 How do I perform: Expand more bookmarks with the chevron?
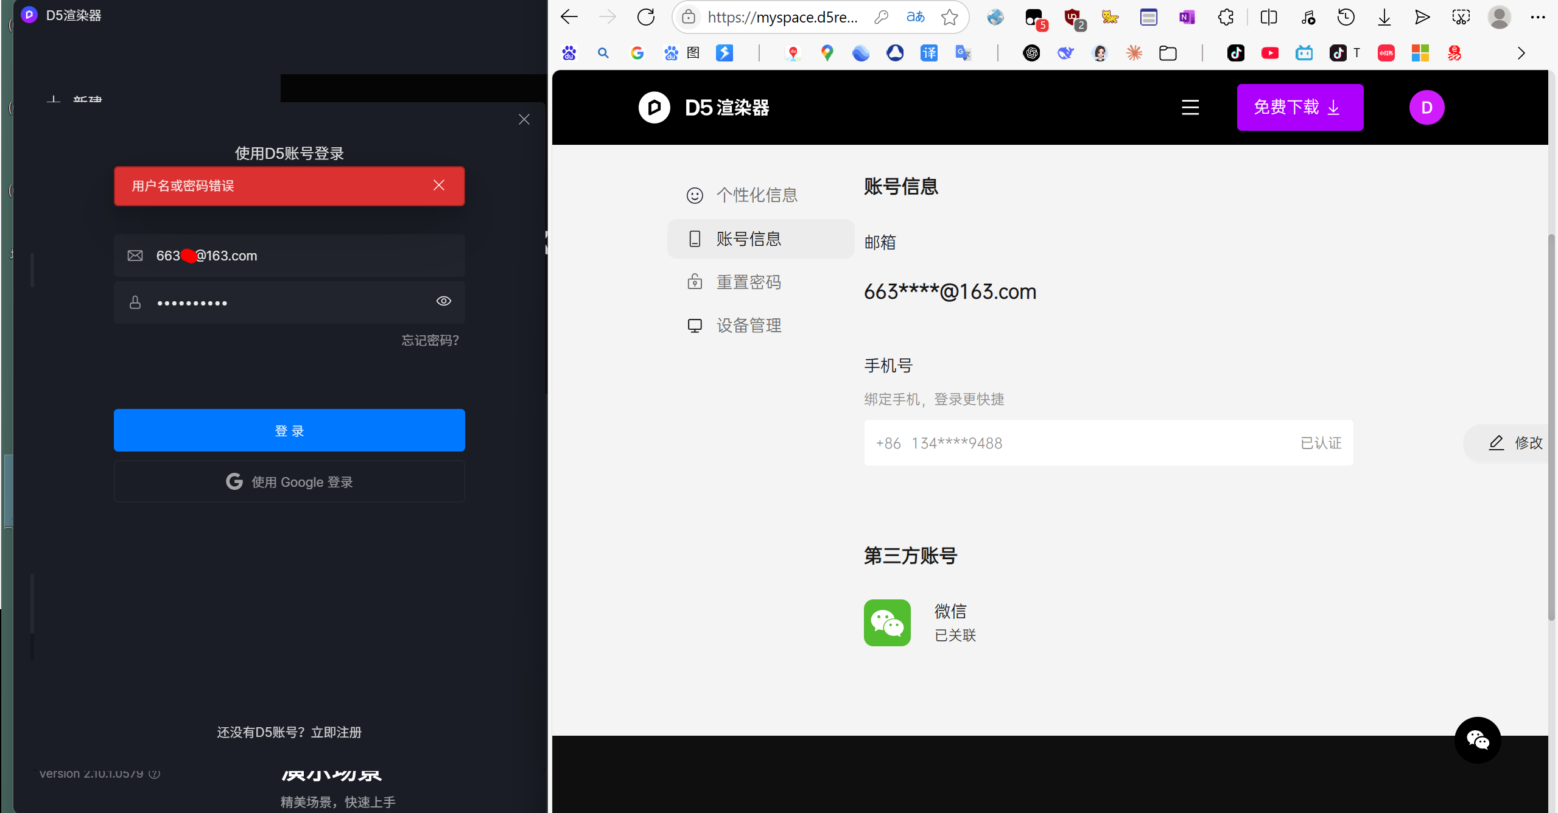click(x=1521, y=53)
